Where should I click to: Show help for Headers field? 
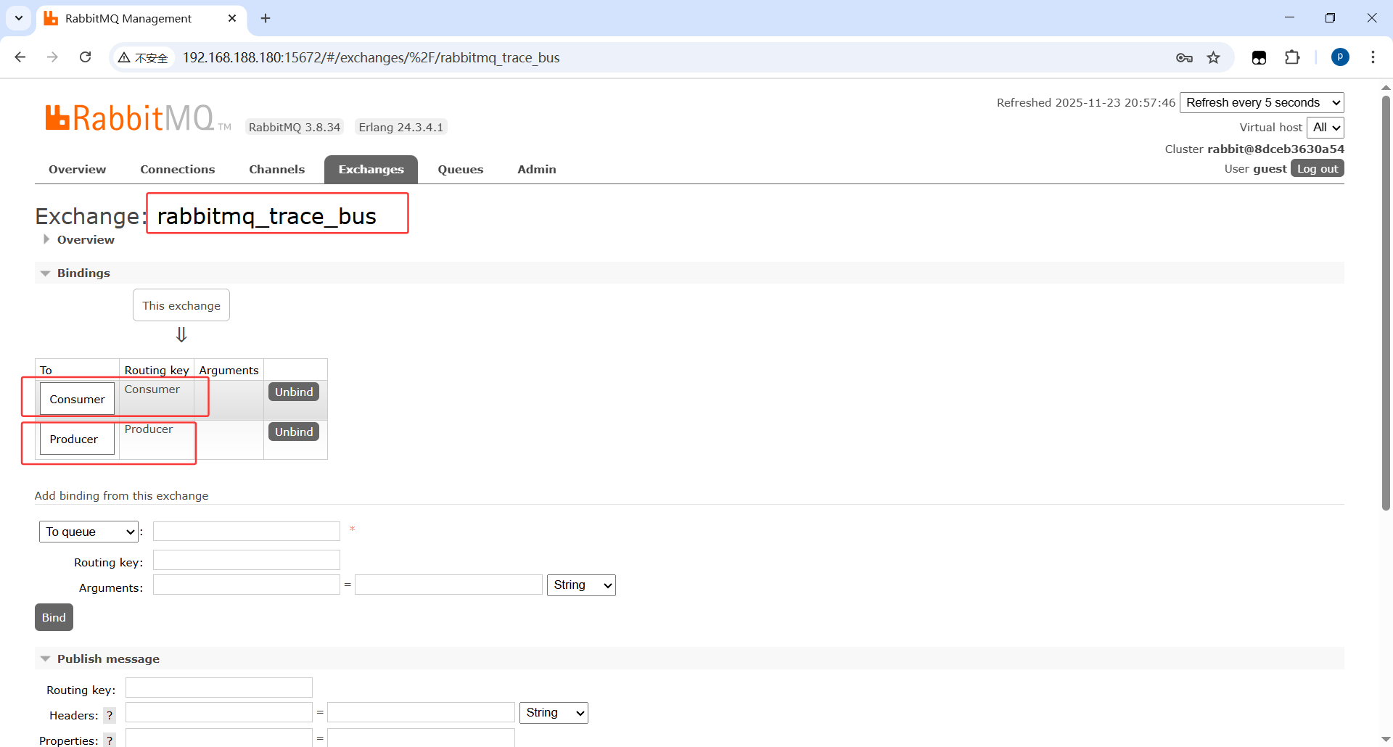click(110, 715)
